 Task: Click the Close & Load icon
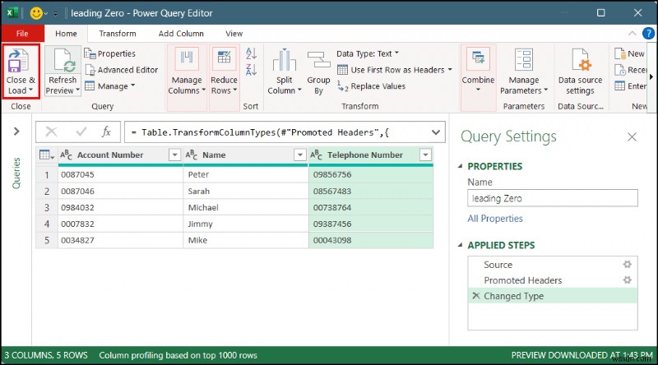coord(17,60)
